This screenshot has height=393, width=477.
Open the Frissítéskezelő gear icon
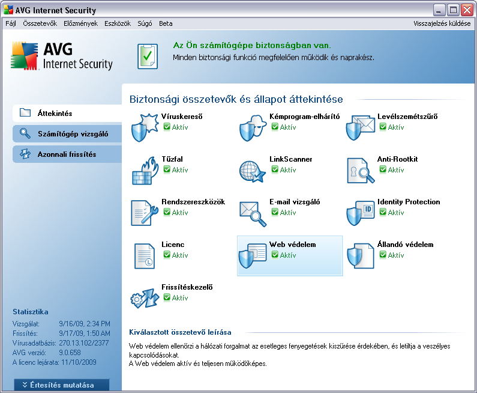click(x=145, y=298)
